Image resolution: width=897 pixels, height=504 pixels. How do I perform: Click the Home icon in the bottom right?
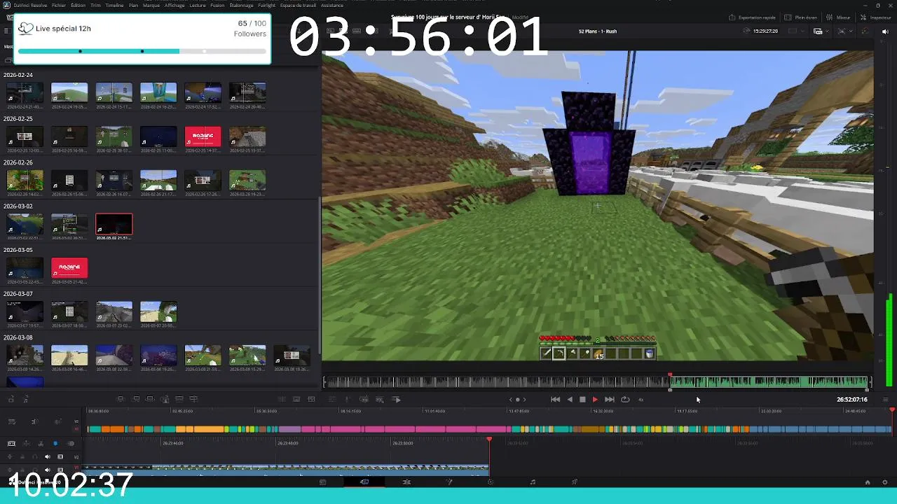coord(868,482)
